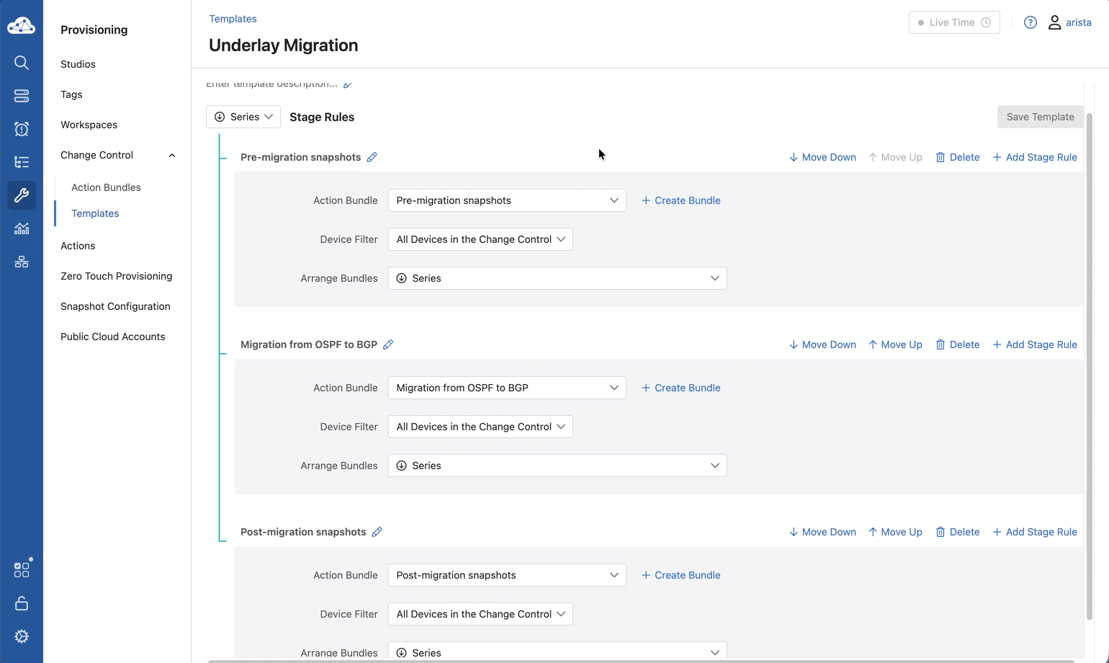Open the Events alarm icon
Viewport: 1109px width, 663px height.
click(x=22, y=129)
